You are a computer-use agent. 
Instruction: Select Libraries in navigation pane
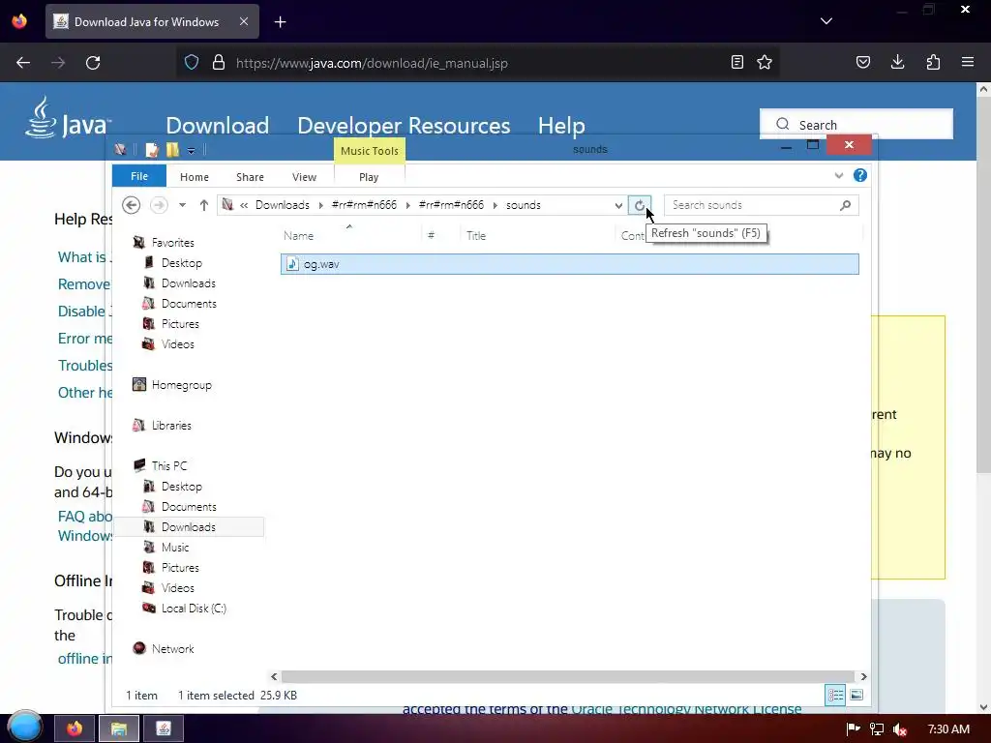[x=171, y=426]
